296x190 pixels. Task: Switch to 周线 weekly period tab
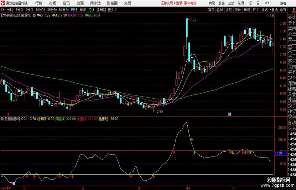82,10
